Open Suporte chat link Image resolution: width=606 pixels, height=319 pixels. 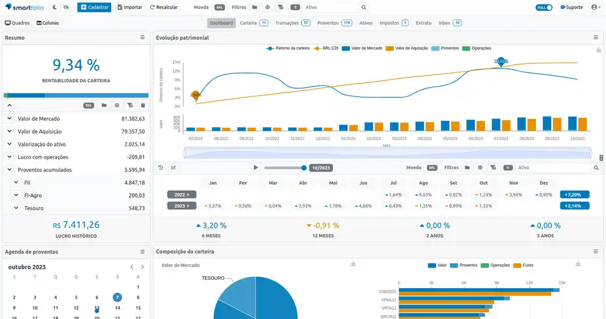pos(572,7)
